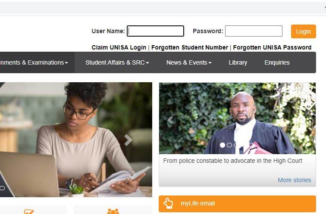Viewport: 326px width, 214px height.
Task: Expand the Student Affairs & SRC menu
Action: [117, 62]
